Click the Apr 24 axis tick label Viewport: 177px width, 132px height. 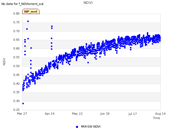coord(50,114)
